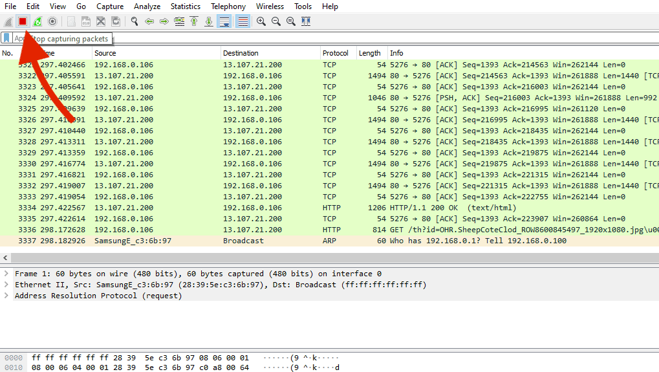Go to specified packet icon

click(179, 21)
